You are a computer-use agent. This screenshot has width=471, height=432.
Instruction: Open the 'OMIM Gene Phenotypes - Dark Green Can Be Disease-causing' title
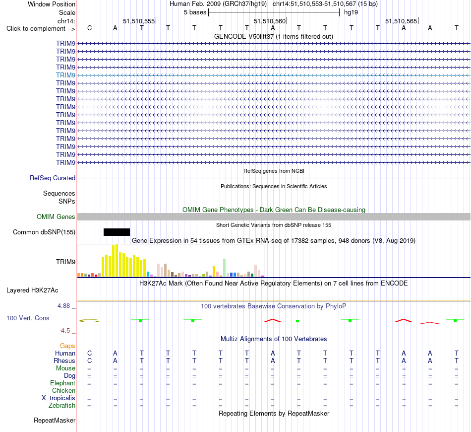(x=274, y=210)
